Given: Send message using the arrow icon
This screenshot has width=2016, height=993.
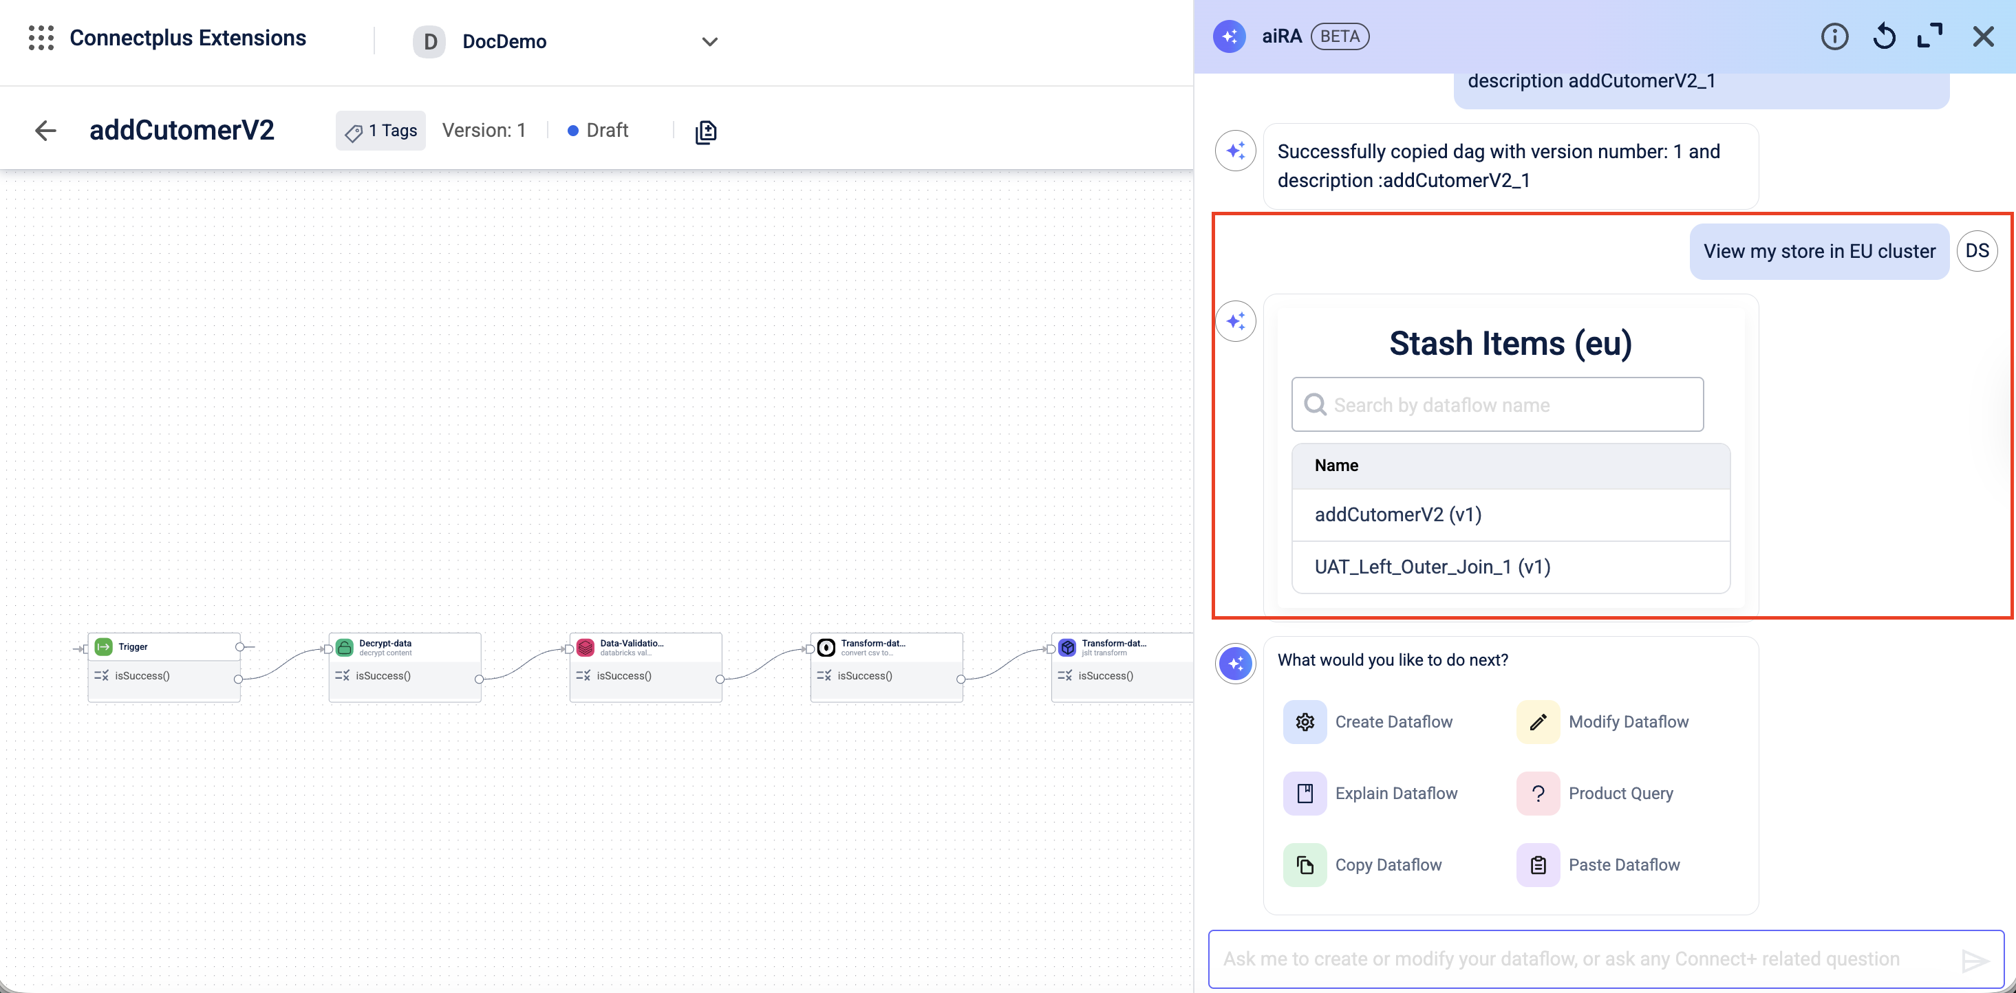Looking at the screenshot, I should tap(1975, 960).
